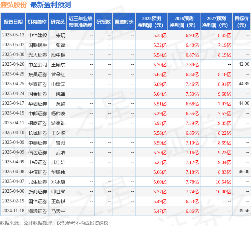Click the 2026预测净利润 column header

(184, 22)
